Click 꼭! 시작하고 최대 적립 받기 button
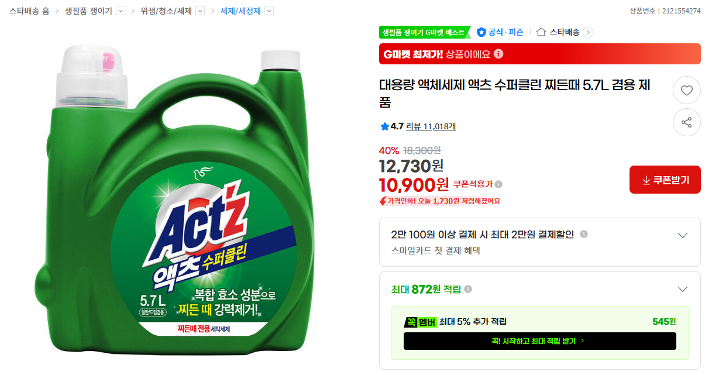The height and width of the screenshot is (375, 712). pyautogui.click(x=539, y=341)
